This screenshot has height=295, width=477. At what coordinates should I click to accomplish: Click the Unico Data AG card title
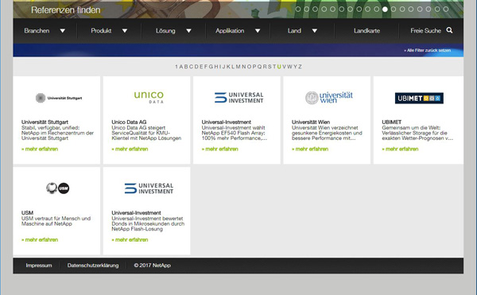[x=129, y=122]
